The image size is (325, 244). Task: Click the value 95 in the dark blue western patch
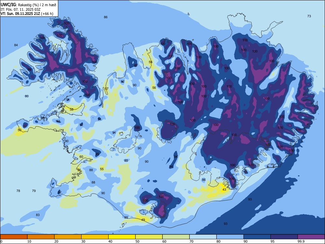(x=97, y=154)
